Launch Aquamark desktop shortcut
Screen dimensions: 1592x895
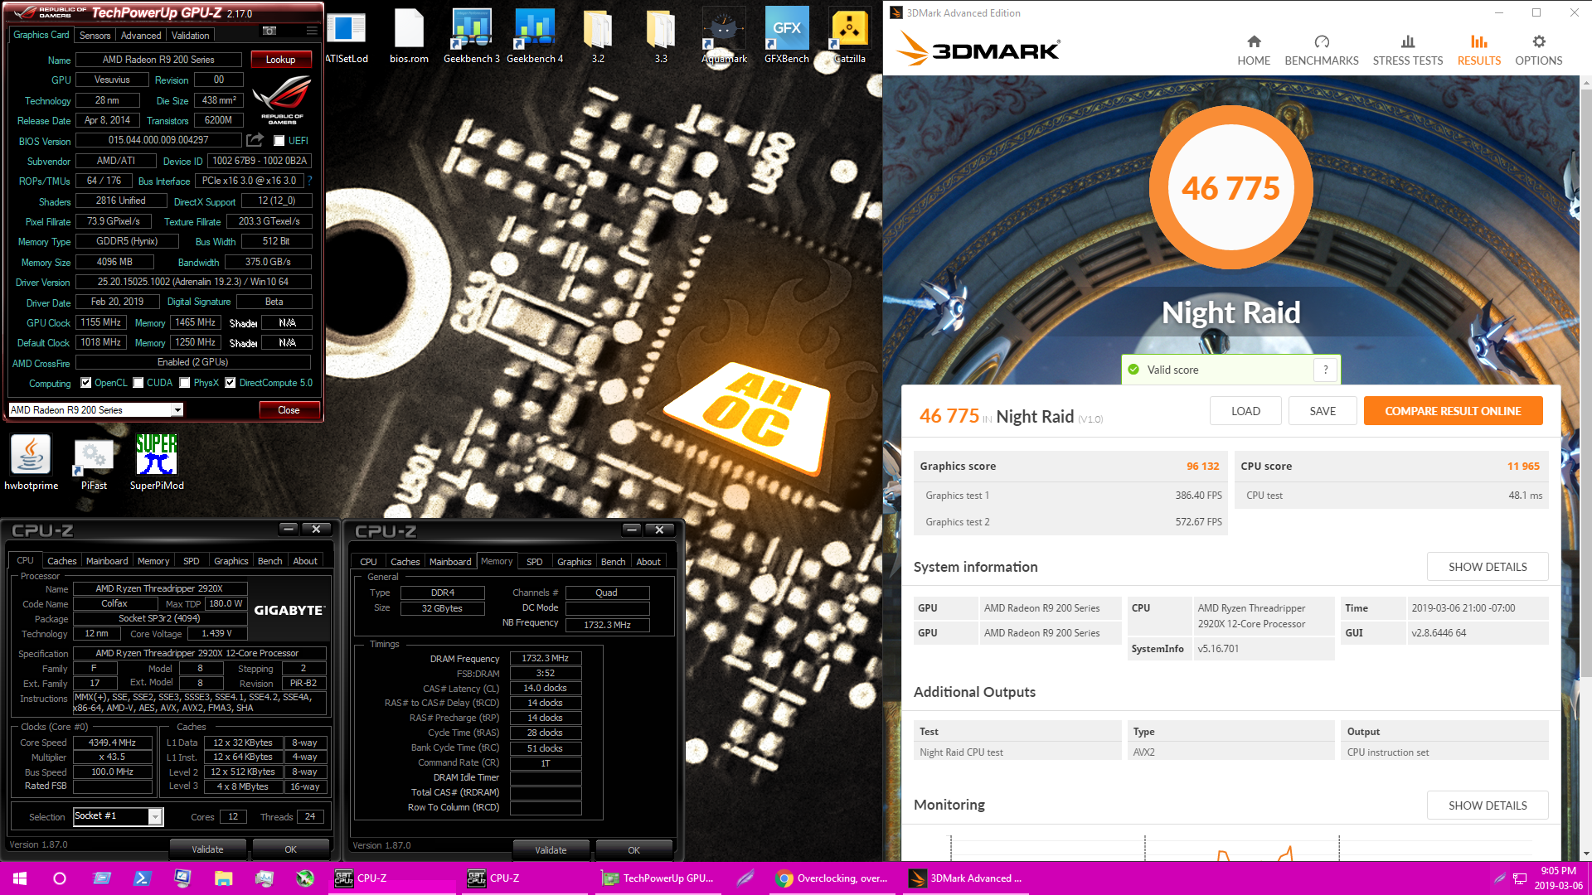pos(724,36)
